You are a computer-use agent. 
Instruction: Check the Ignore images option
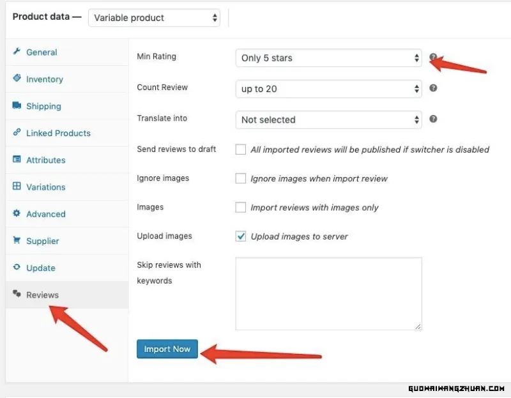(x=241, y=178)
